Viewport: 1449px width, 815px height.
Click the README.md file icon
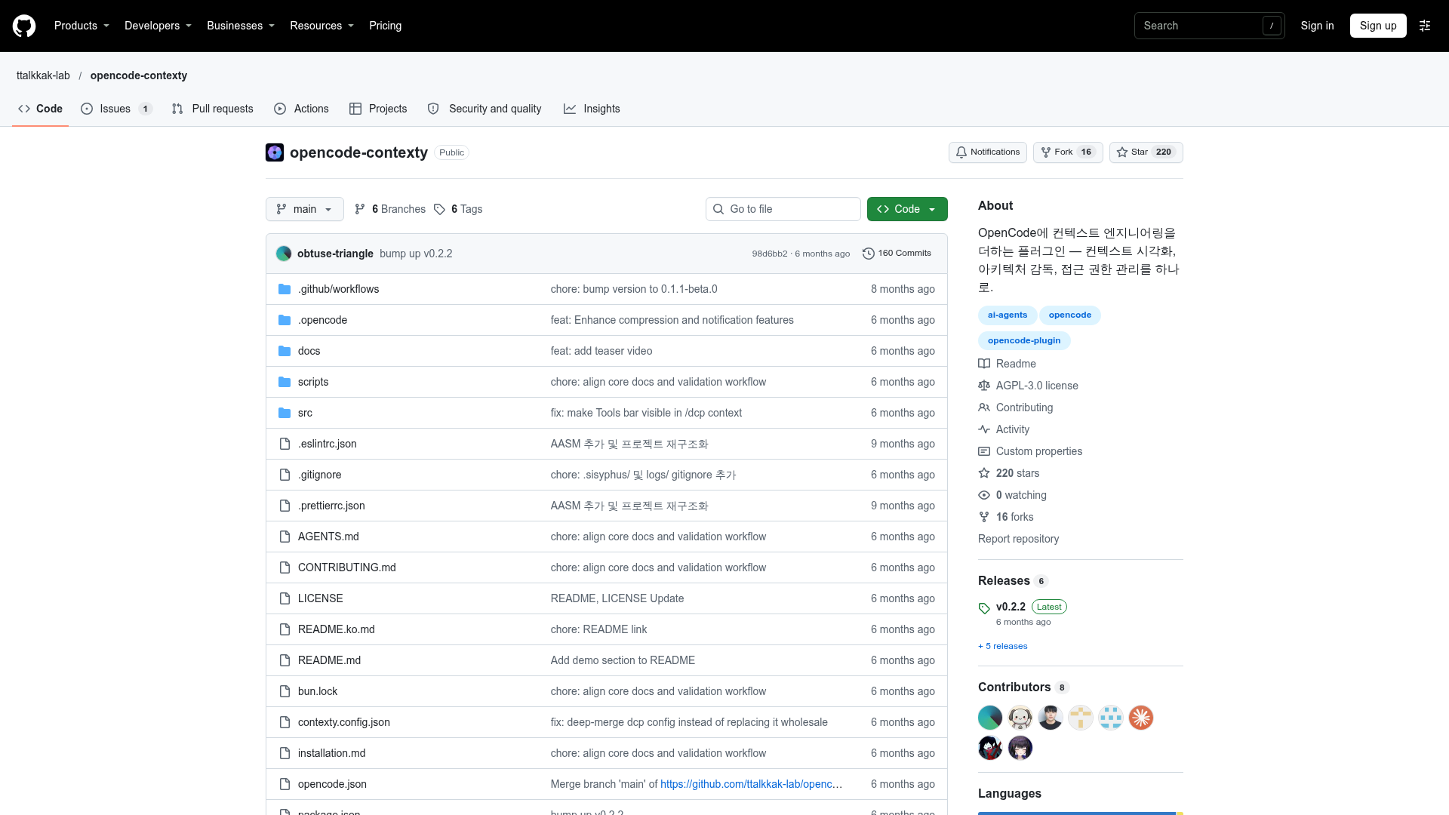pos(285,660)
